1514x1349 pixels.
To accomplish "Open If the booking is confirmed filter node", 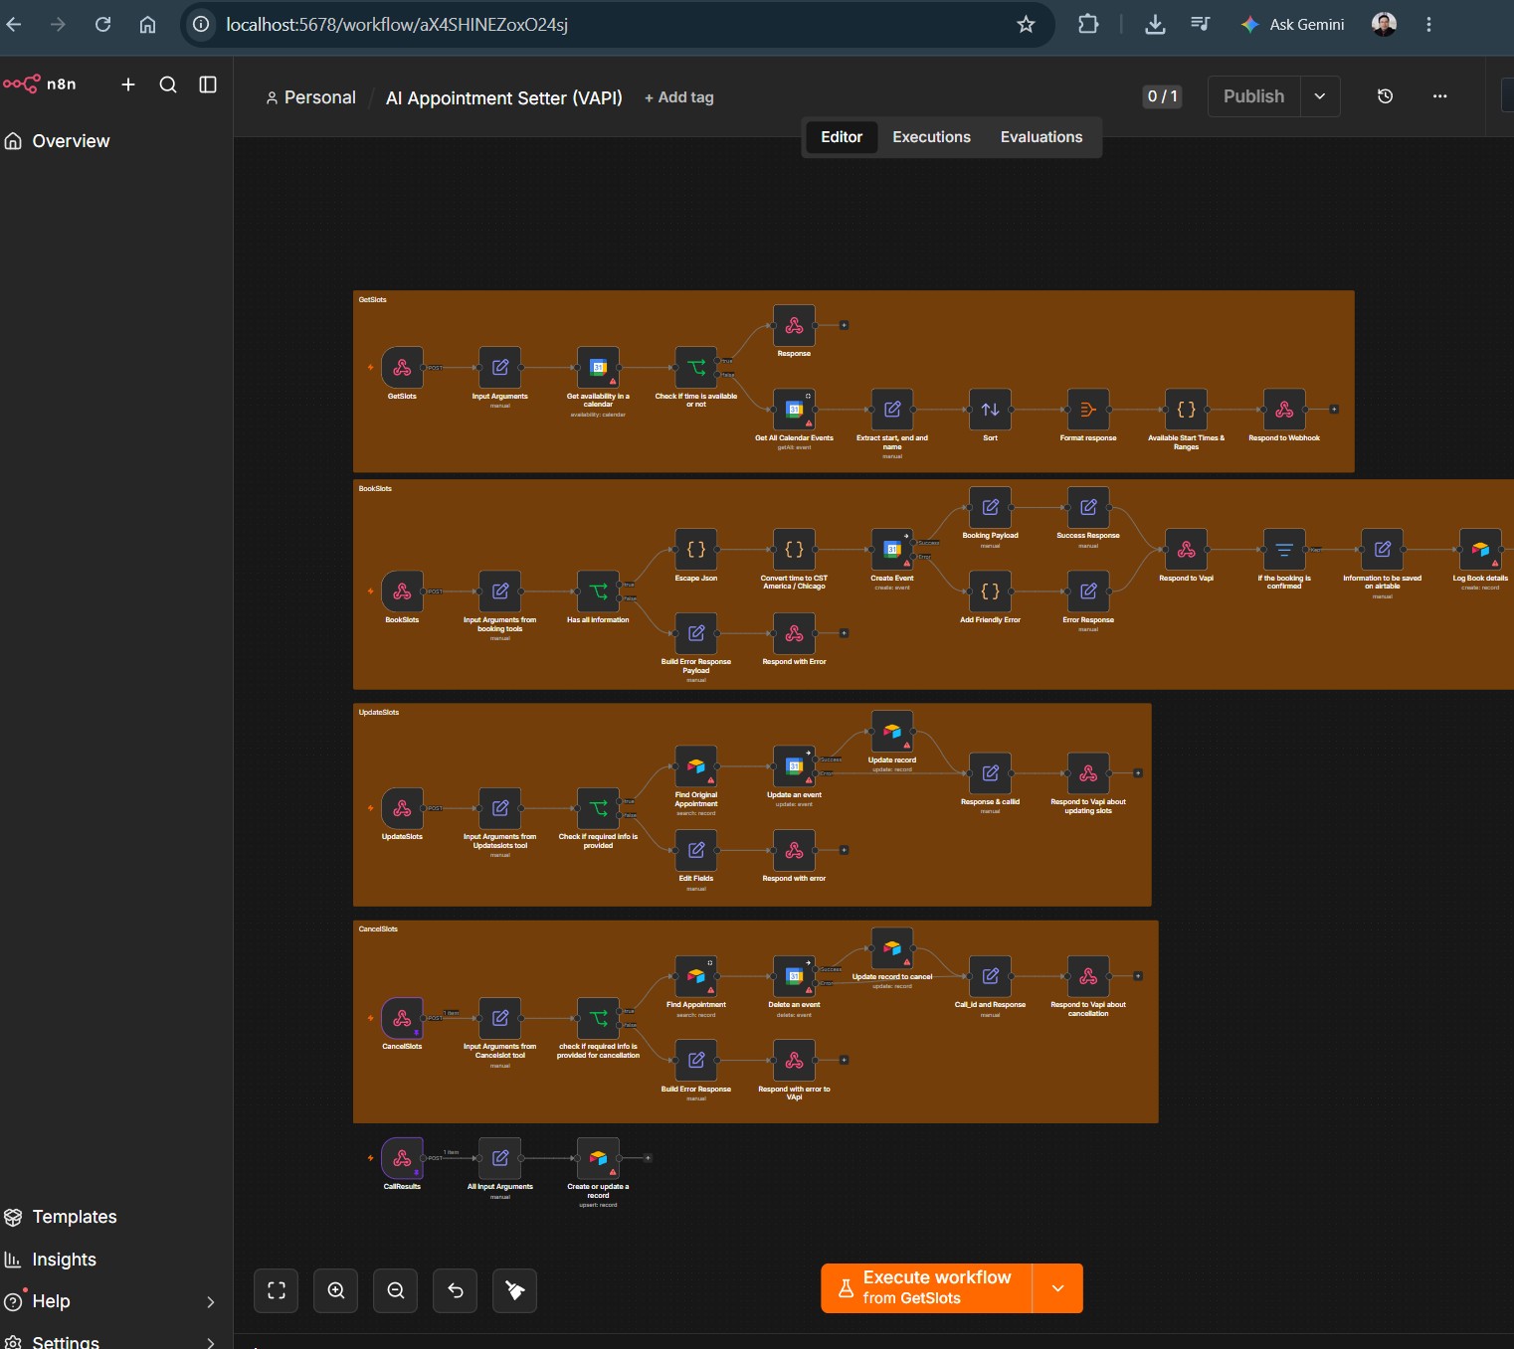I will click(1284, 550).
